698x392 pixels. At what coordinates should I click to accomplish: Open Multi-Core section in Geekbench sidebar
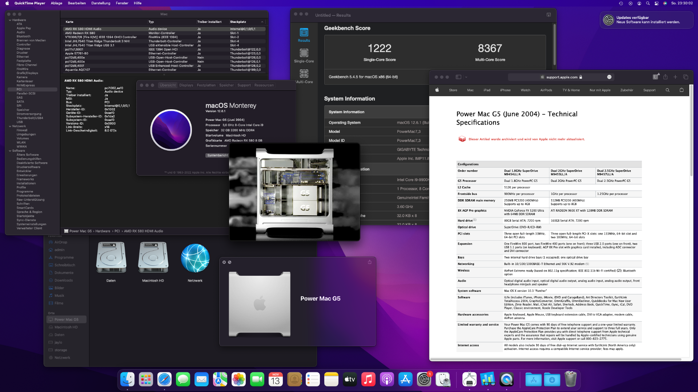(304, 76)
